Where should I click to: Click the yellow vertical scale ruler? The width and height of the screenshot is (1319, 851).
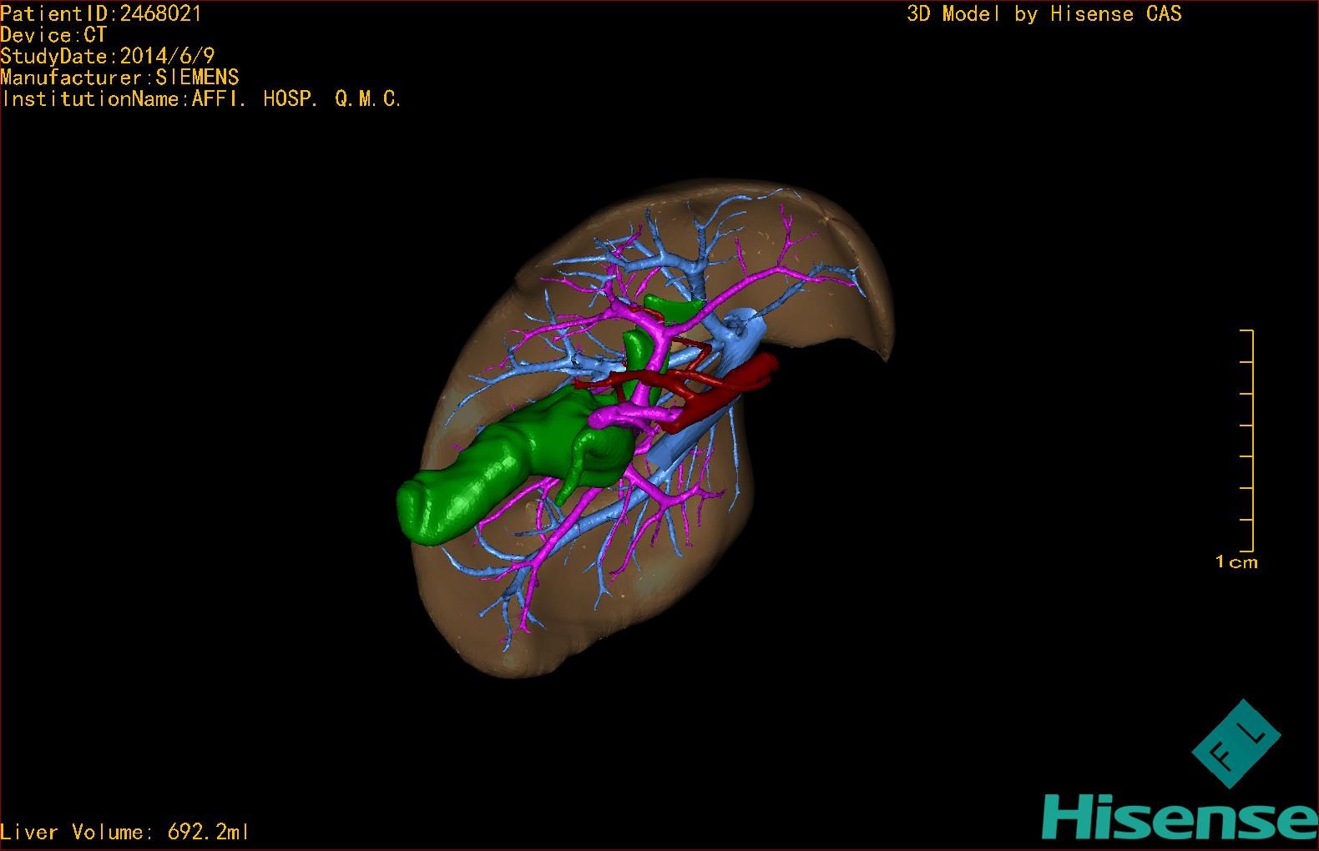coord(1247,441)
